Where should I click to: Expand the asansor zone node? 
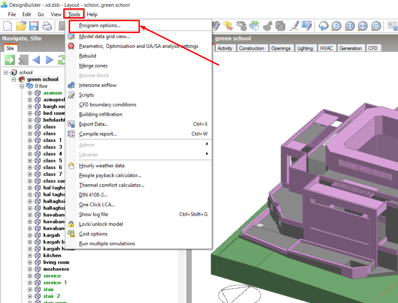(x=30, y=93)
